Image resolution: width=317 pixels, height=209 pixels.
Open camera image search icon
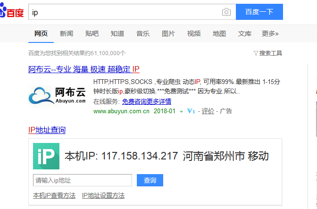point(226,12)
